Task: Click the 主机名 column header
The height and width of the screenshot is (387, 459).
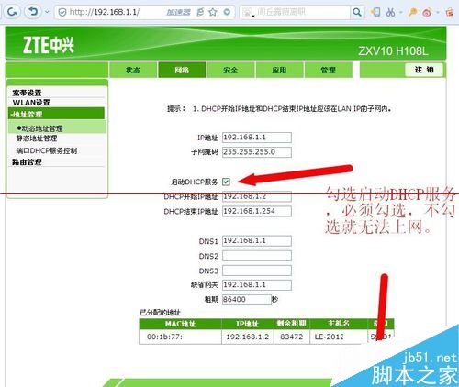Action: [x=339, y=324]
